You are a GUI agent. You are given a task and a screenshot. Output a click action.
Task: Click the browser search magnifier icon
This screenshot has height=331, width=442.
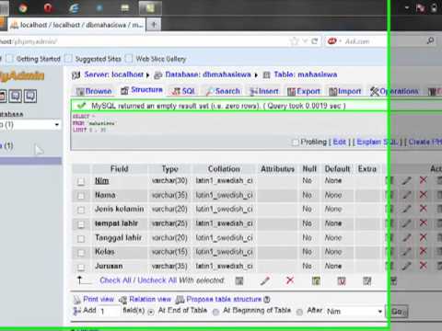430,40
